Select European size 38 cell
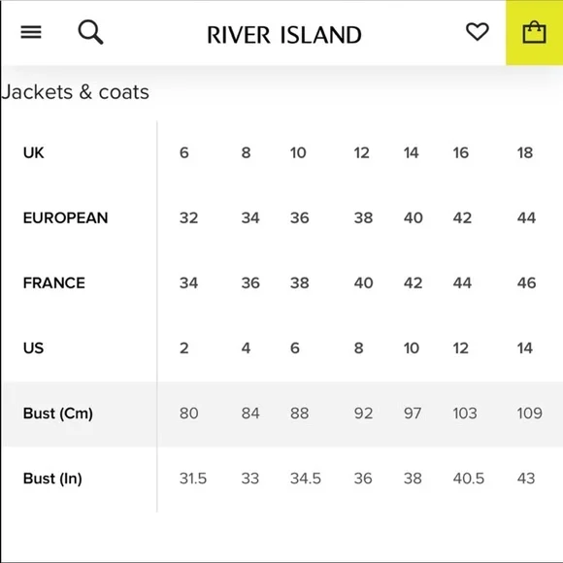The width and height of the screenshot is (563, 563). pyautogui.click(x=363, y=218)
